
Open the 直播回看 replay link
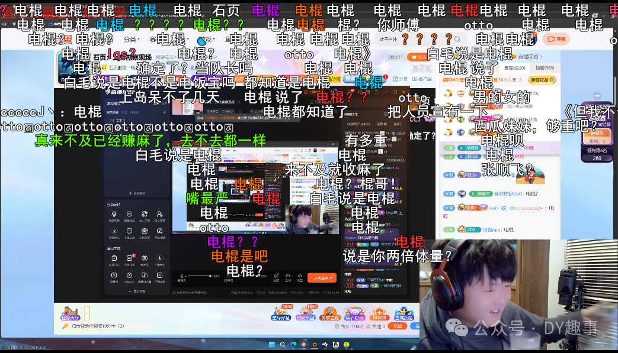pyautogui.click(x=530, y=57)
